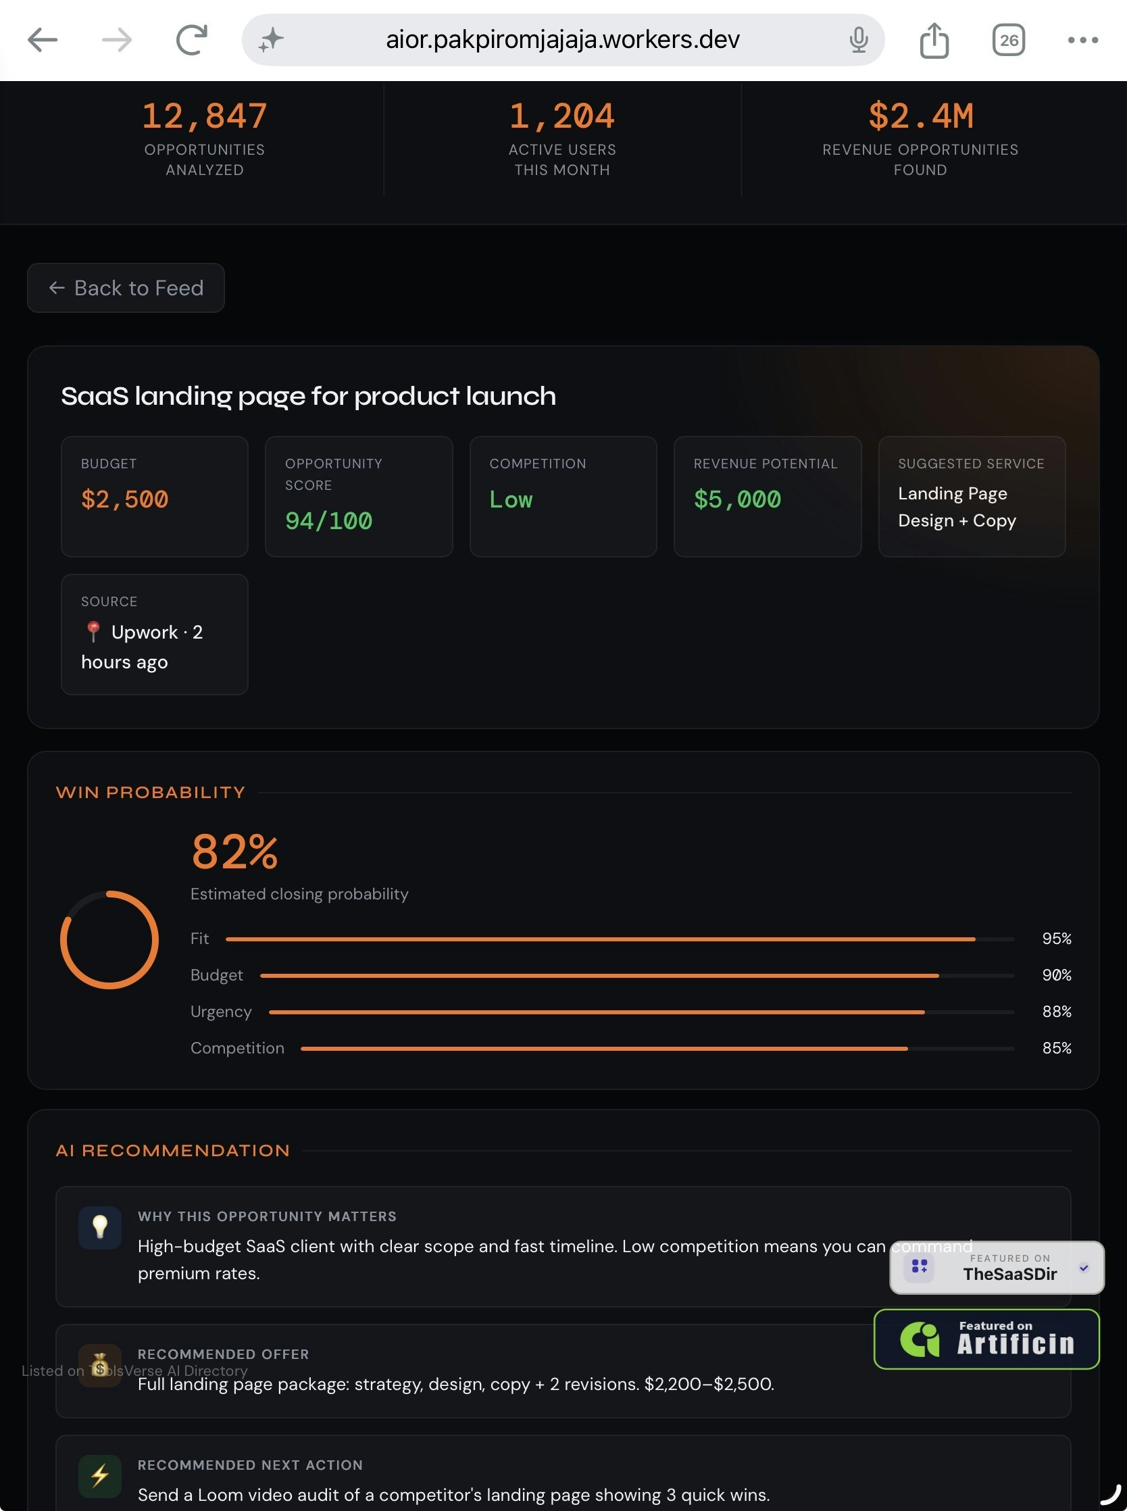
Task: Click the Fit 95% progress bar
Action: [x=620, y=939]
